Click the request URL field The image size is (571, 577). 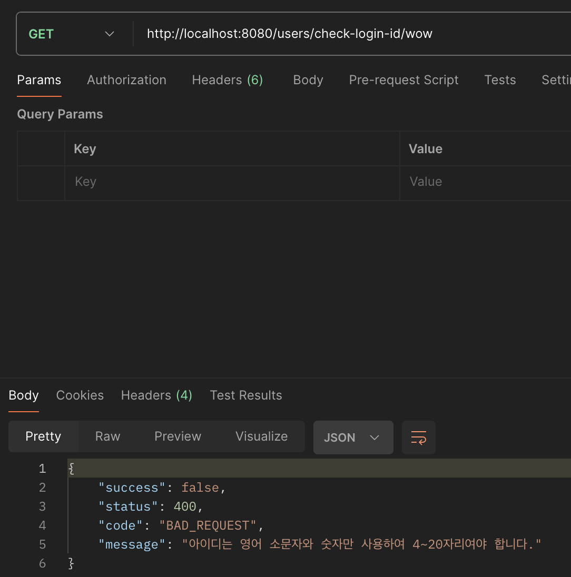pyautogui.click(x=352, y=34)
